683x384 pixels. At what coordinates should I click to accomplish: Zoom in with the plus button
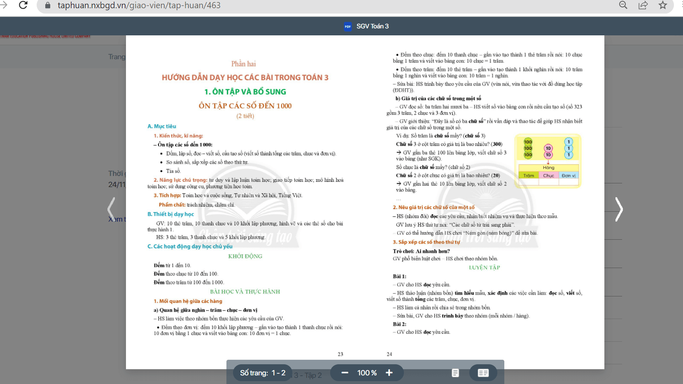(x=389, y=372)
